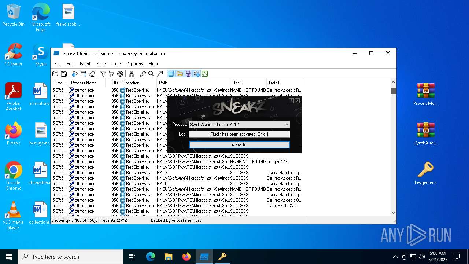Expand the Product dropdown in keygen
The height and width of the screenshot is (264, 469).
click(287, 125)
